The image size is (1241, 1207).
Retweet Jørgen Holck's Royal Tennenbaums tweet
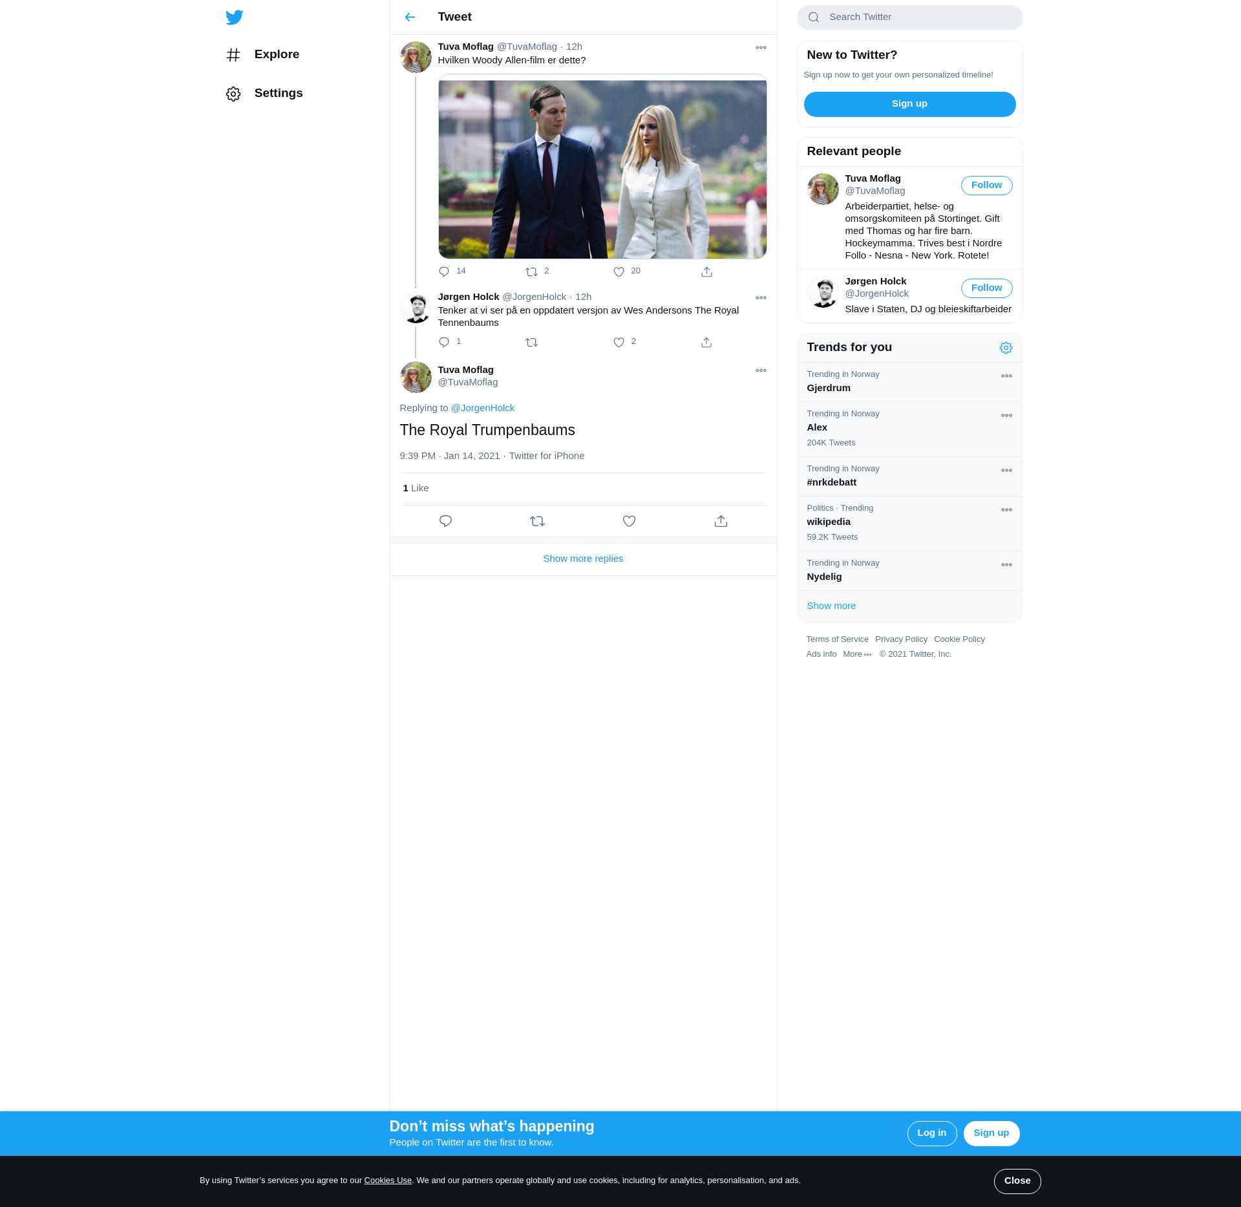[531, 342]
